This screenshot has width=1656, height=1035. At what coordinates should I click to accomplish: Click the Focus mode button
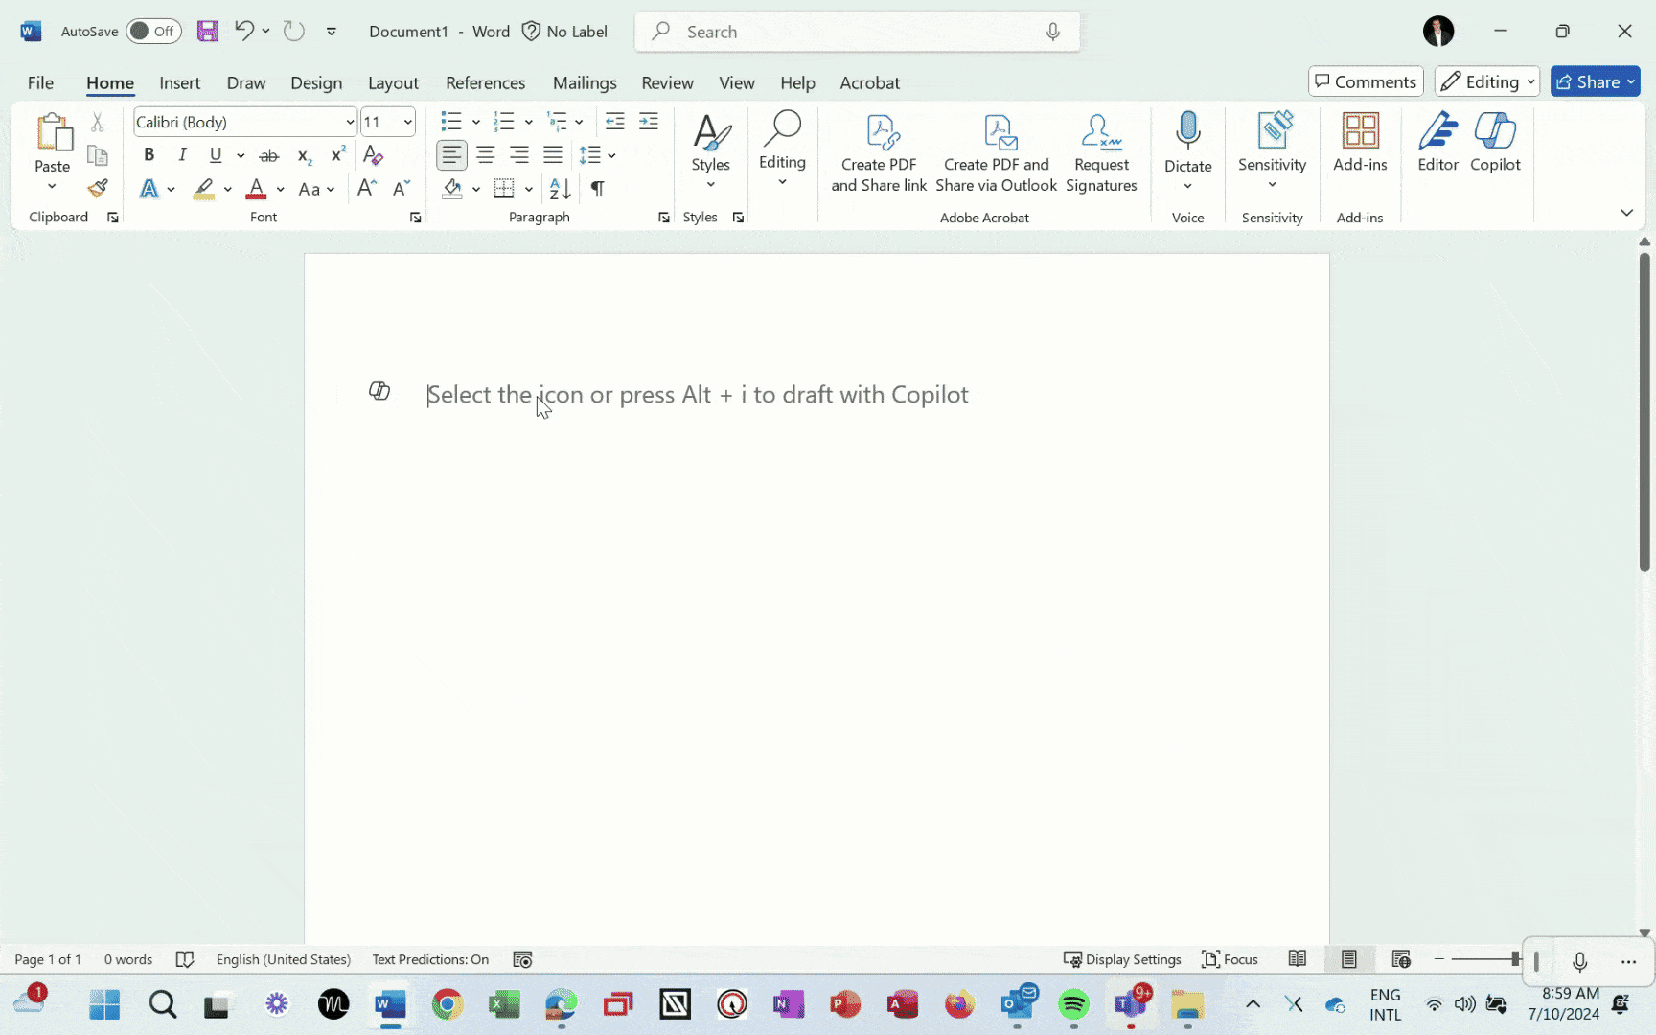point(1230,959)
